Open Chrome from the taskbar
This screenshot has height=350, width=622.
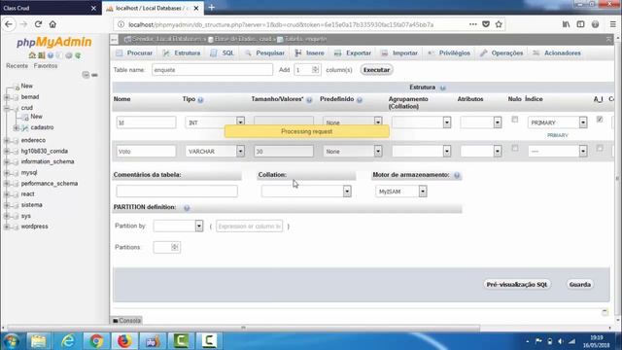[95, 341]
